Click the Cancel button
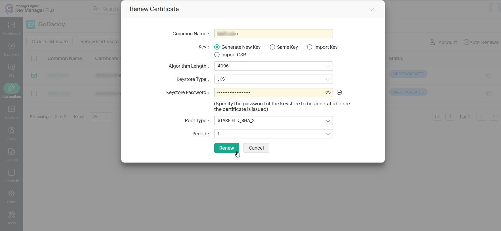Screen dimensions: 501x231 (x=256, y=148)
